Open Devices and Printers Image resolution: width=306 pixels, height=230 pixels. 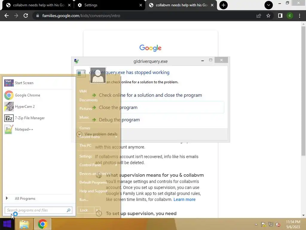pyautogui.click(x=95, y=174)
